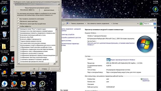161x91 pixels.
Task: Click the scroll-left arrow in effects list
Action: pos(19,63)
